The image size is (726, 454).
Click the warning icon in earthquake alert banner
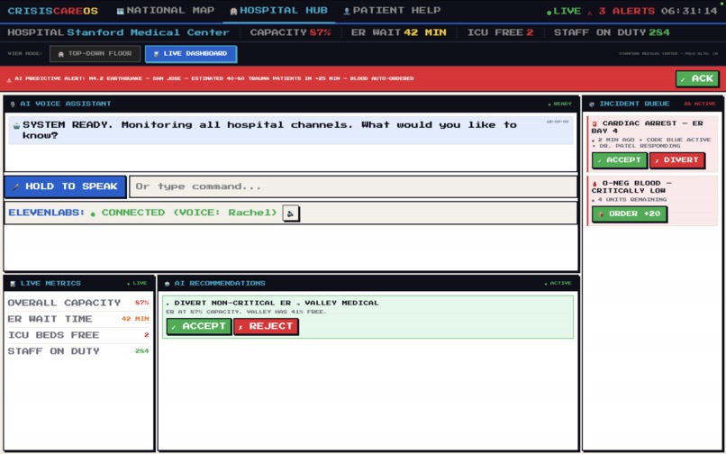click(x=9, y=79)
